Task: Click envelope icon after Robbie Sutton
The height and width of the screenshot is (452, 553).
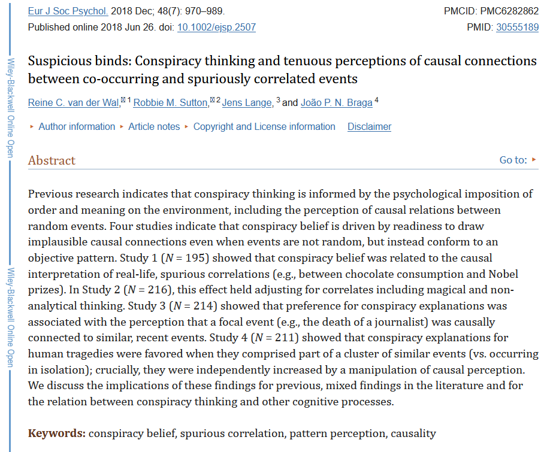Action: point(212,100)
